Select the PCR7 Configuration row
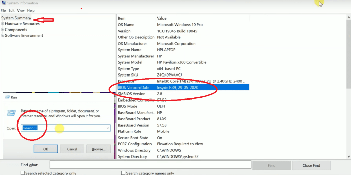 pos(183,144)
